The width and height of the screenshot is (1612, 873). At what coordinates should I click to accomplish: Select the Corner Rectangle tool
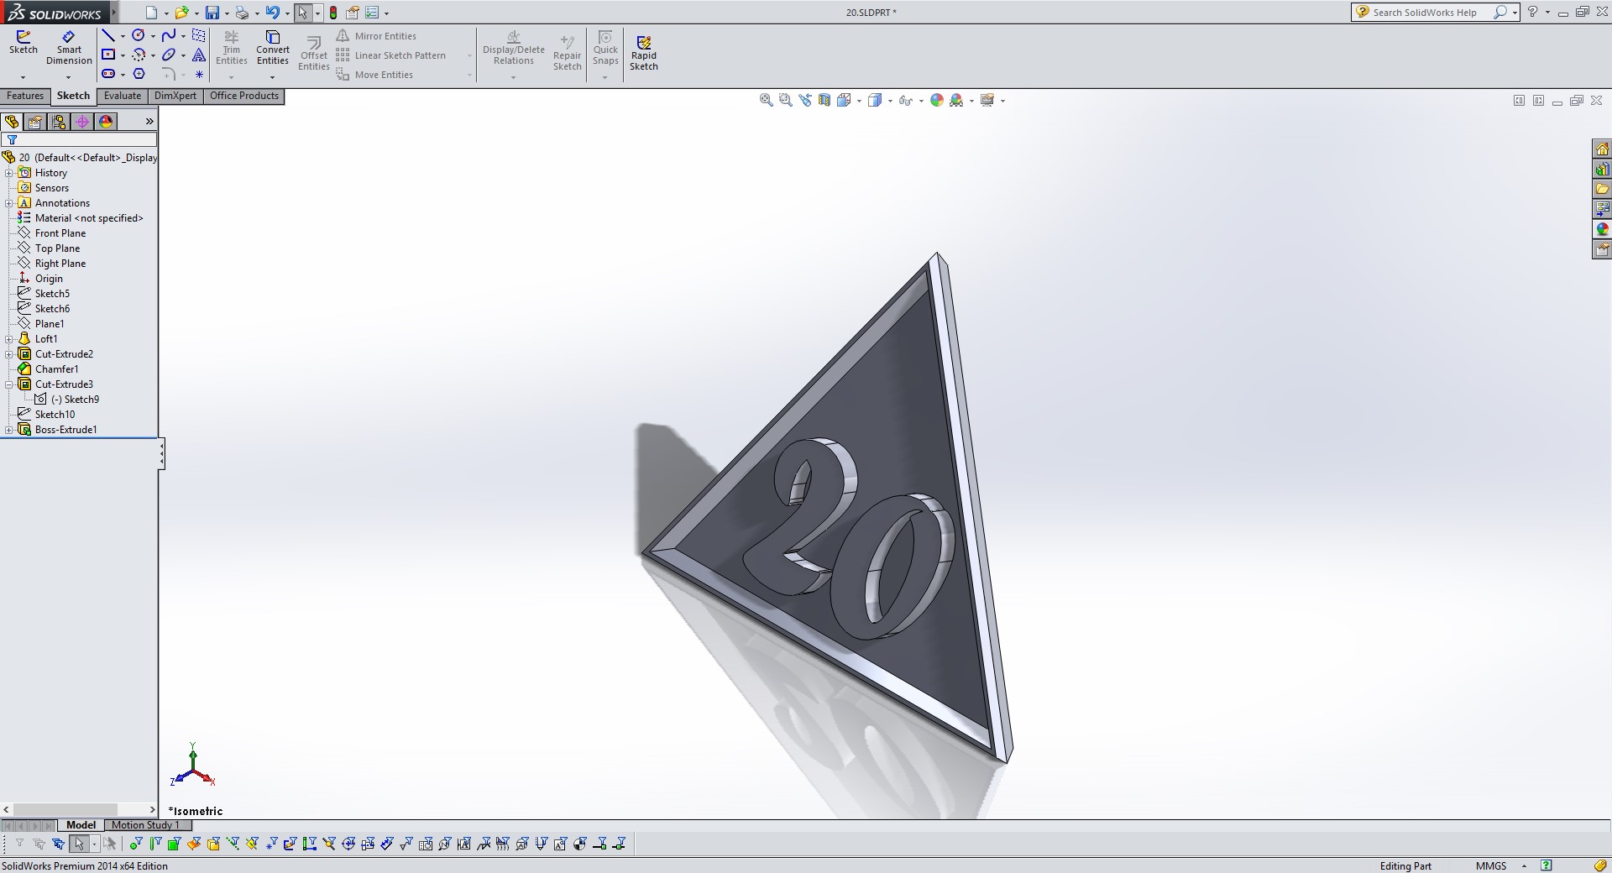tap(108, 55)
